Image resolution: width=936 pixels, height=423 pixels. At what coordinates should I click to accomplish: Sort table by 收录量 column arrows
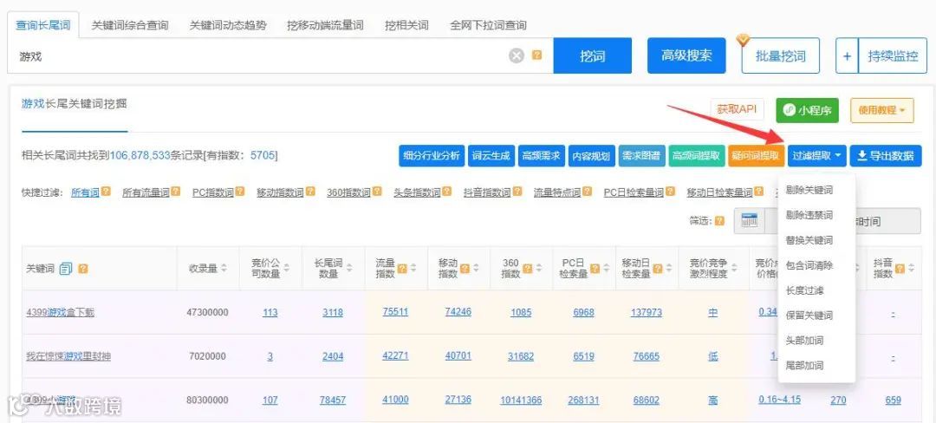point(224,269)
